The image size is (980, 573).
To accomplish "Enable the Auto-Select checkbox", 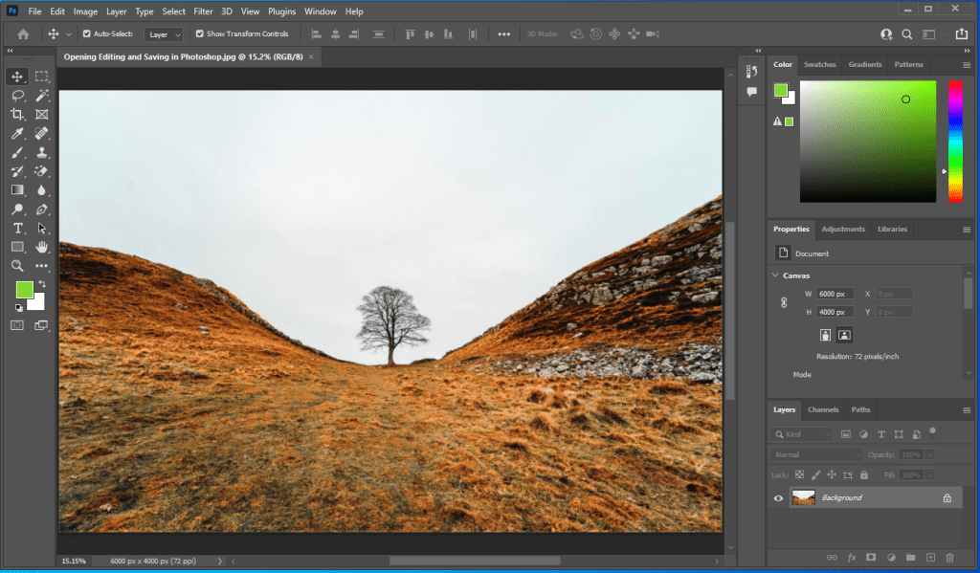I will tap(87, 33).
